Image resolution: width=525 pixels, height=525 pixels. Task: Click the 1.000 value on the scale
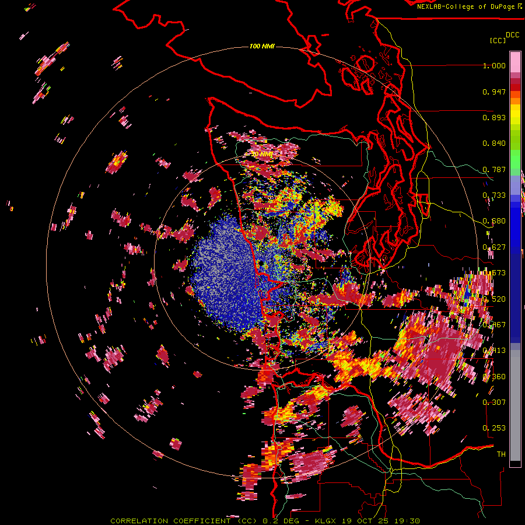coord(494,65)
